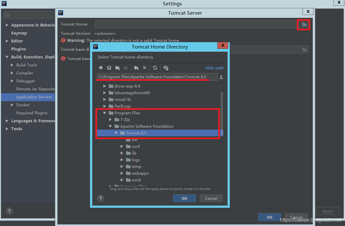Click OK button in Tomcat Server dialog
The image size is (345, 226).
[270, 217]
